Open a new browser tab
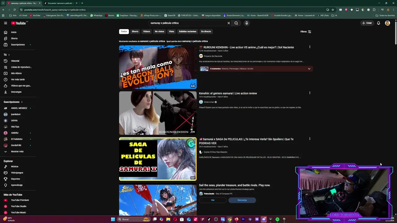Image resolution: width=397 pixels, height=223 pixels. 82,3
